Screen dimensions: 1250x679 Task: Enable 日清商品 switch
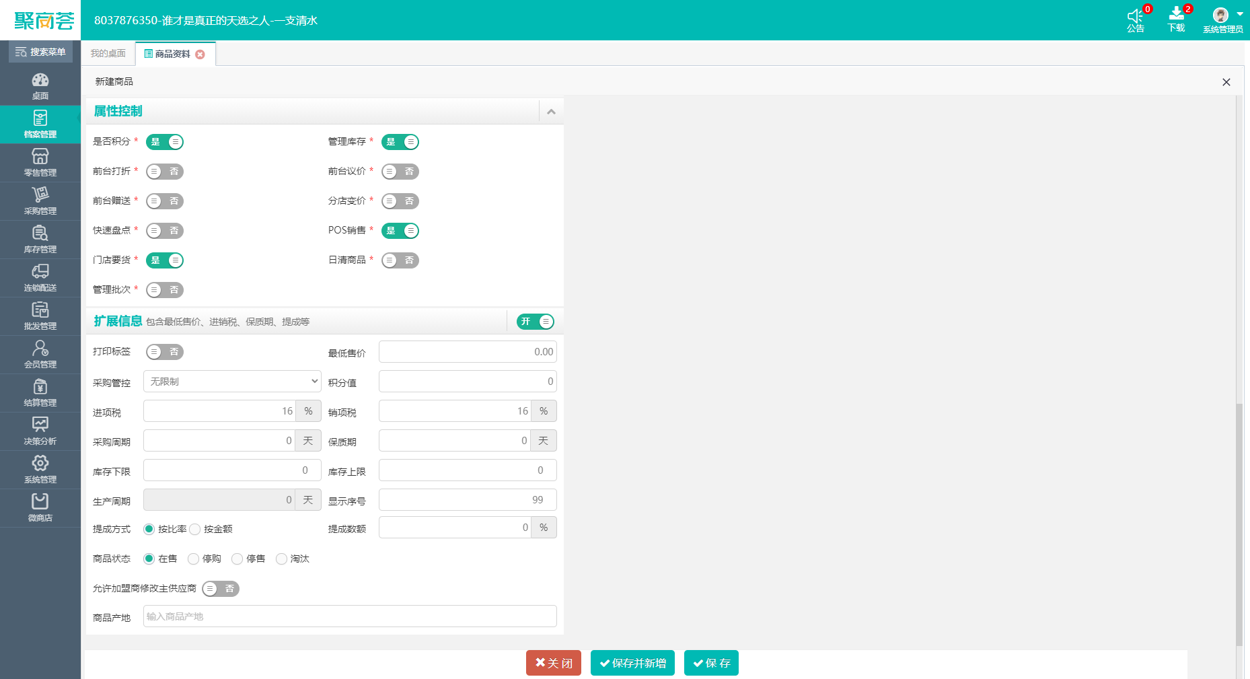[400, 260]
